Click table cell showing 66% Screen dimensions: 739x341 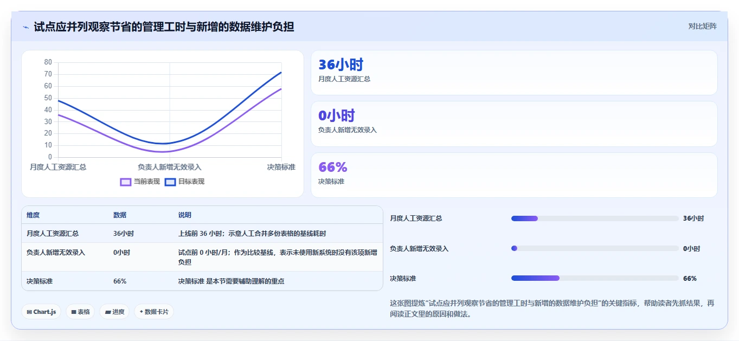(x=120, y=281)
